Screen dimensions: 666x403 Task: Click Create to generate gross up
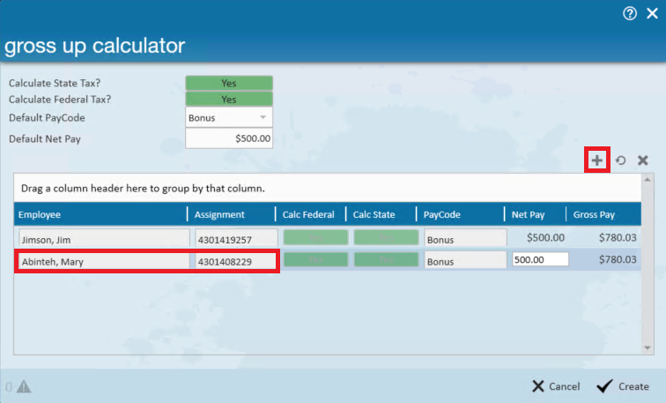click(x=623, y=386)
